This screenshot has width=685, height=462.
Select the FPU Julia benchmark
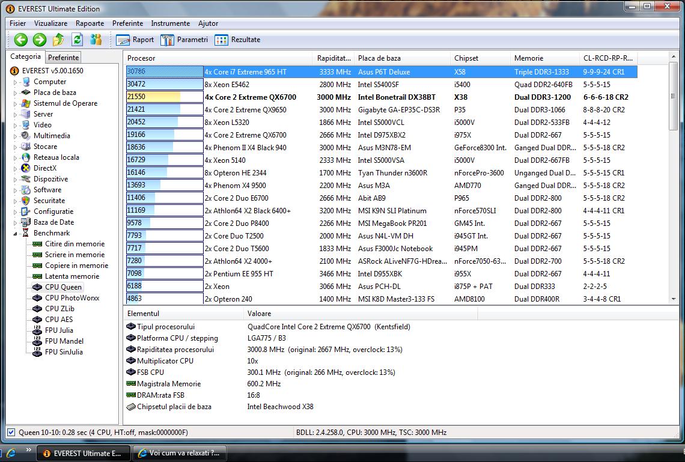pos(59,330)
